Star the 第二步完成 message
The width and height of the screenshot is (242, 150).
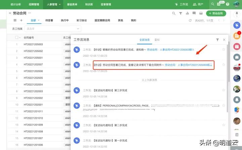[224, 125]
